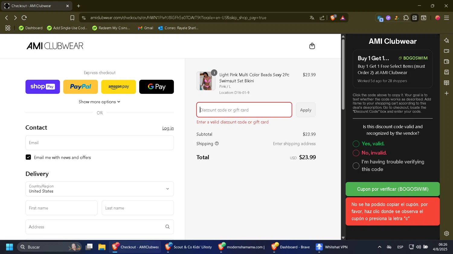The image size is (453, 254).
Task: Open Leo AI star icon in sidebar
Action: coord(446,40)
